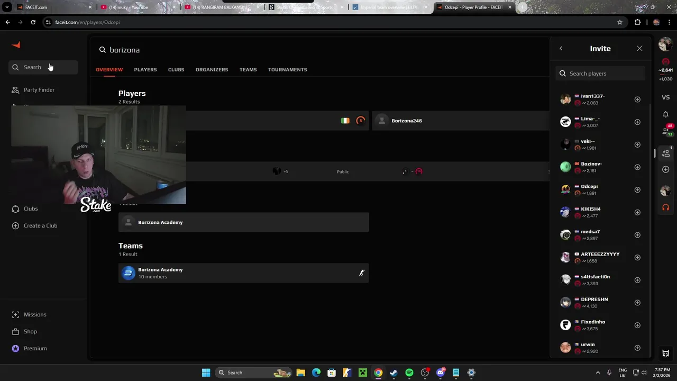Open Borizona Academy organizer result

[244, 222]
